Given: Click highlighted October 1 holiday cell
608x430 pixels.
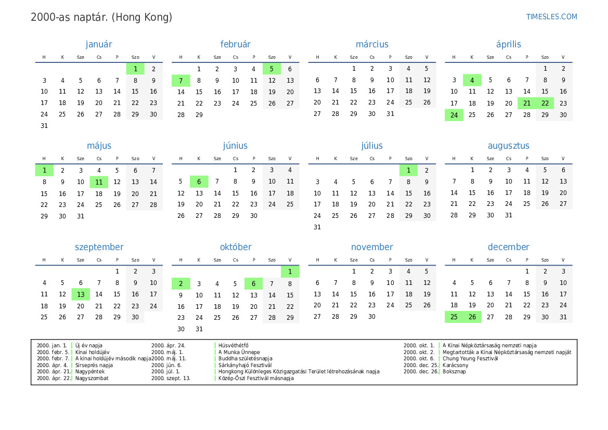Looking at the screenshot, I should (x=290, y=272).
